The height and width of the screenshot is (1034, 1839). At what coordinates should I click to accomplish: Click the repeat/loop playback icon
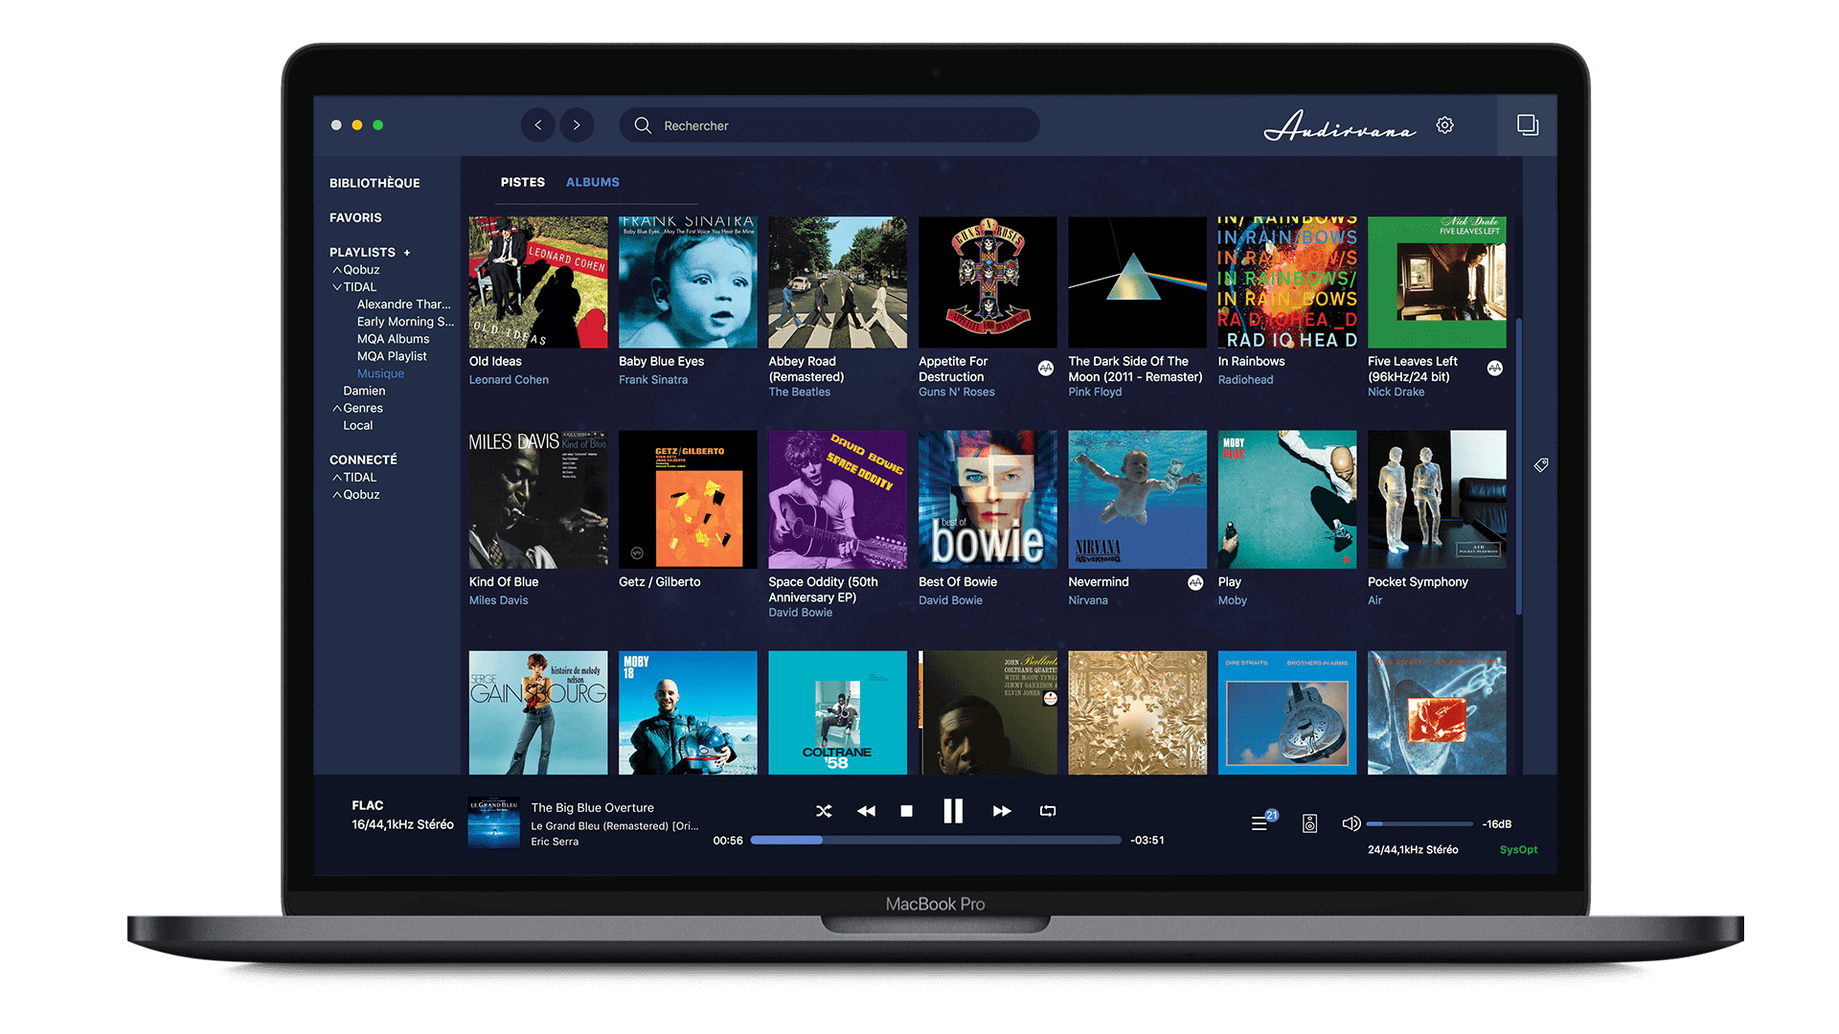pyautogui.click(x=1046, y=811)
